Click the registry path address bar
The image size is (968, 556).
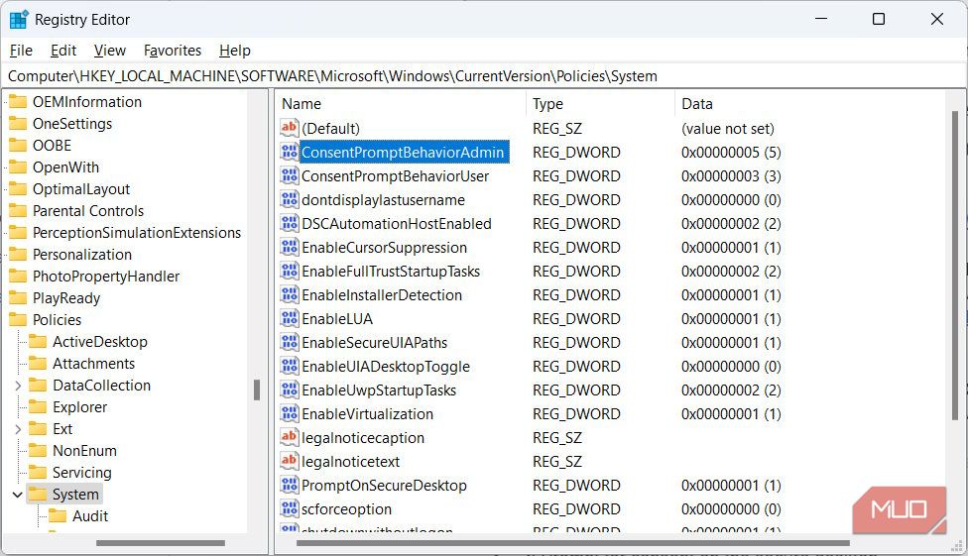(x=482, y=76)
